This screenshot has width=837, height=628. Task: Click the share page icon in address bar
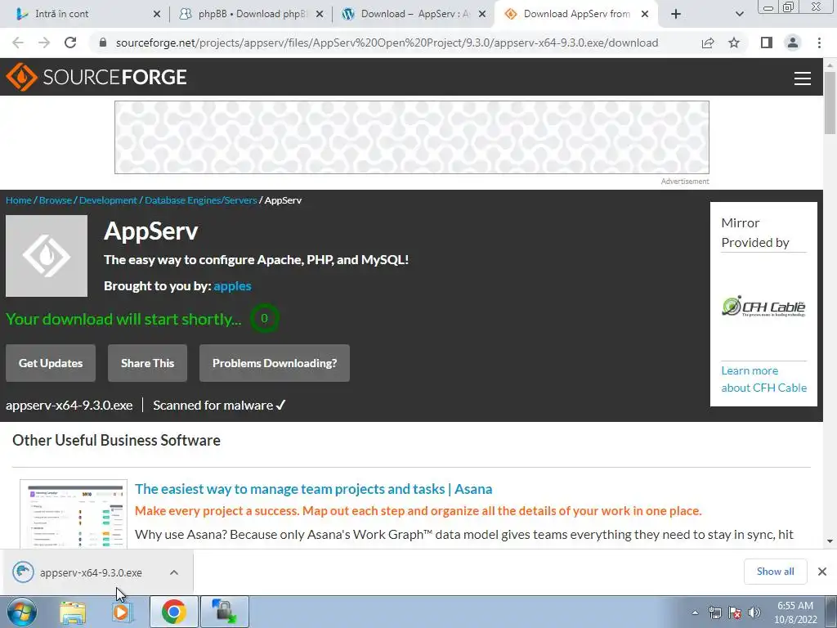[x=708, y=43]
